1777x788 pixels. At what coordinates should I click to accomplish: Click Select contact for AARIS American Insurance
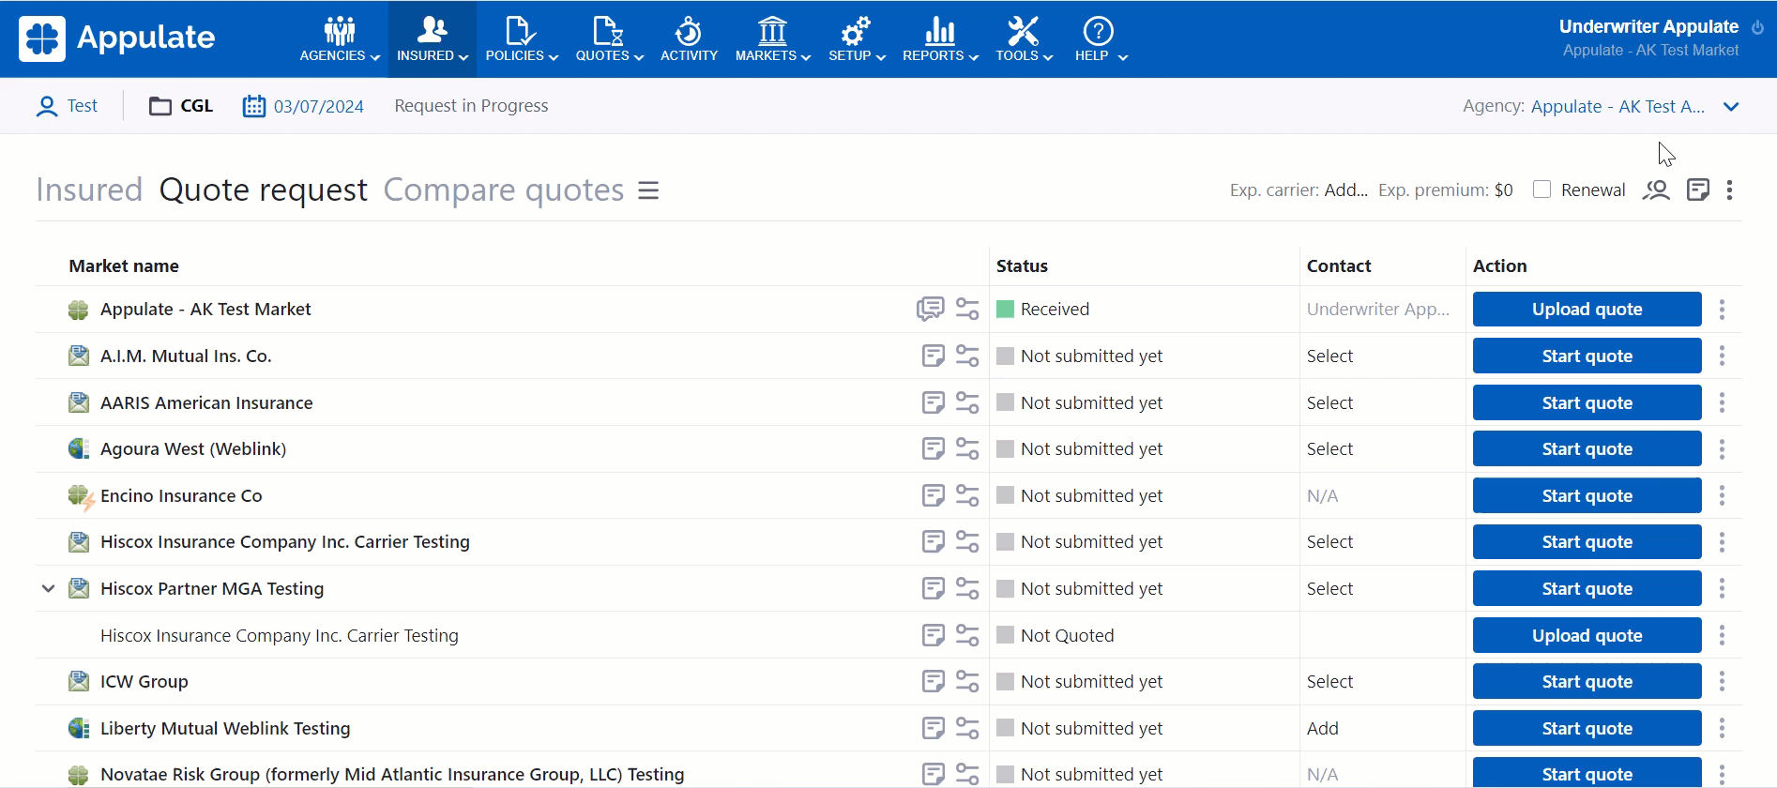coord(1329,403)
